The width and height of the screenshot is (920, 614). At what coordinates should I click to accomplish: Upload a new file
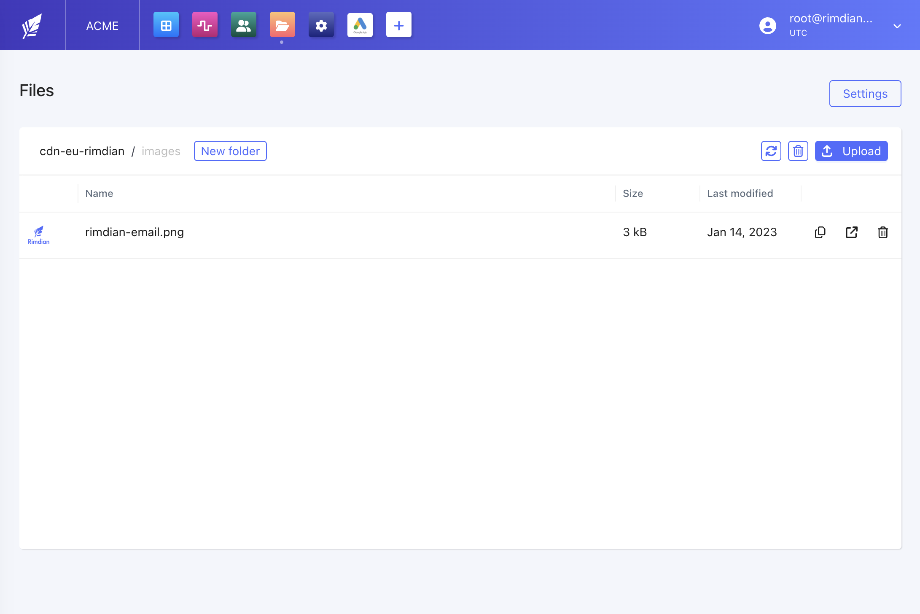coord(851,151)
